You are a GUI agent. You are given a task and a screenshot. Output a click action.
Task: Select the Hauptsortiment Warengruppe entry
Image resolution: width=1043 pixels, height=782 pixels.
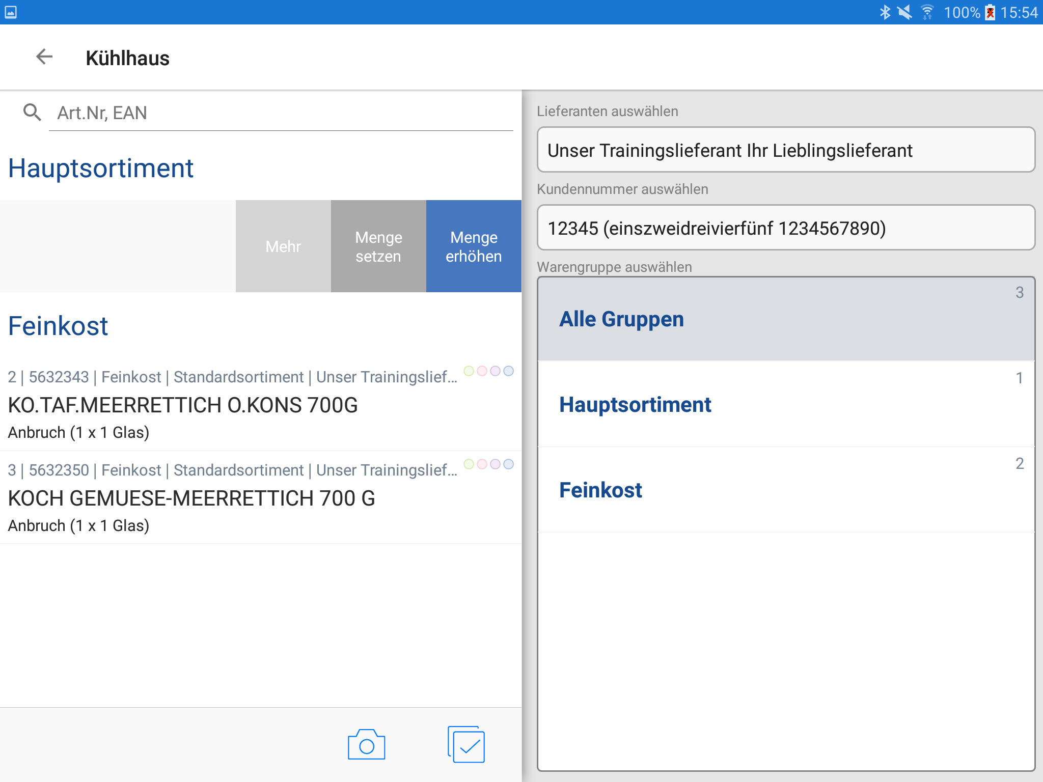point(785,405)
